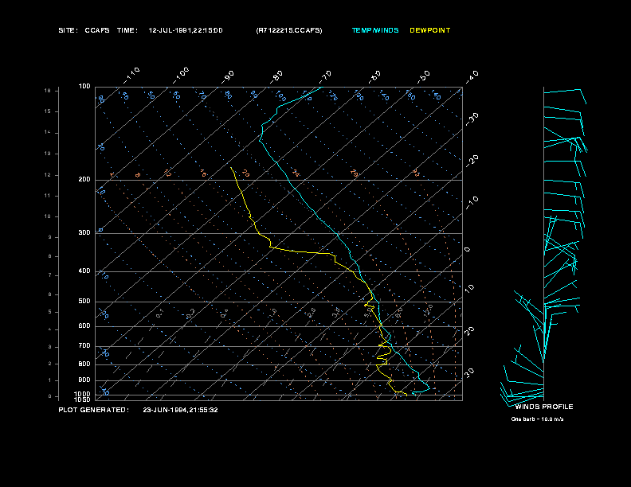
Task: Click the 400 pressure level label
Action: [84, 271]
